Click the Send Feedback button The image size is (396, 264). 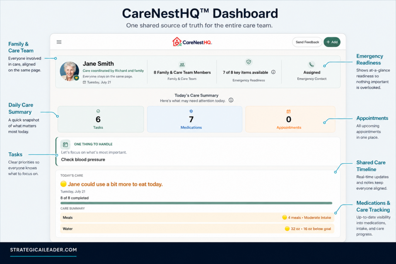(307, 42)
